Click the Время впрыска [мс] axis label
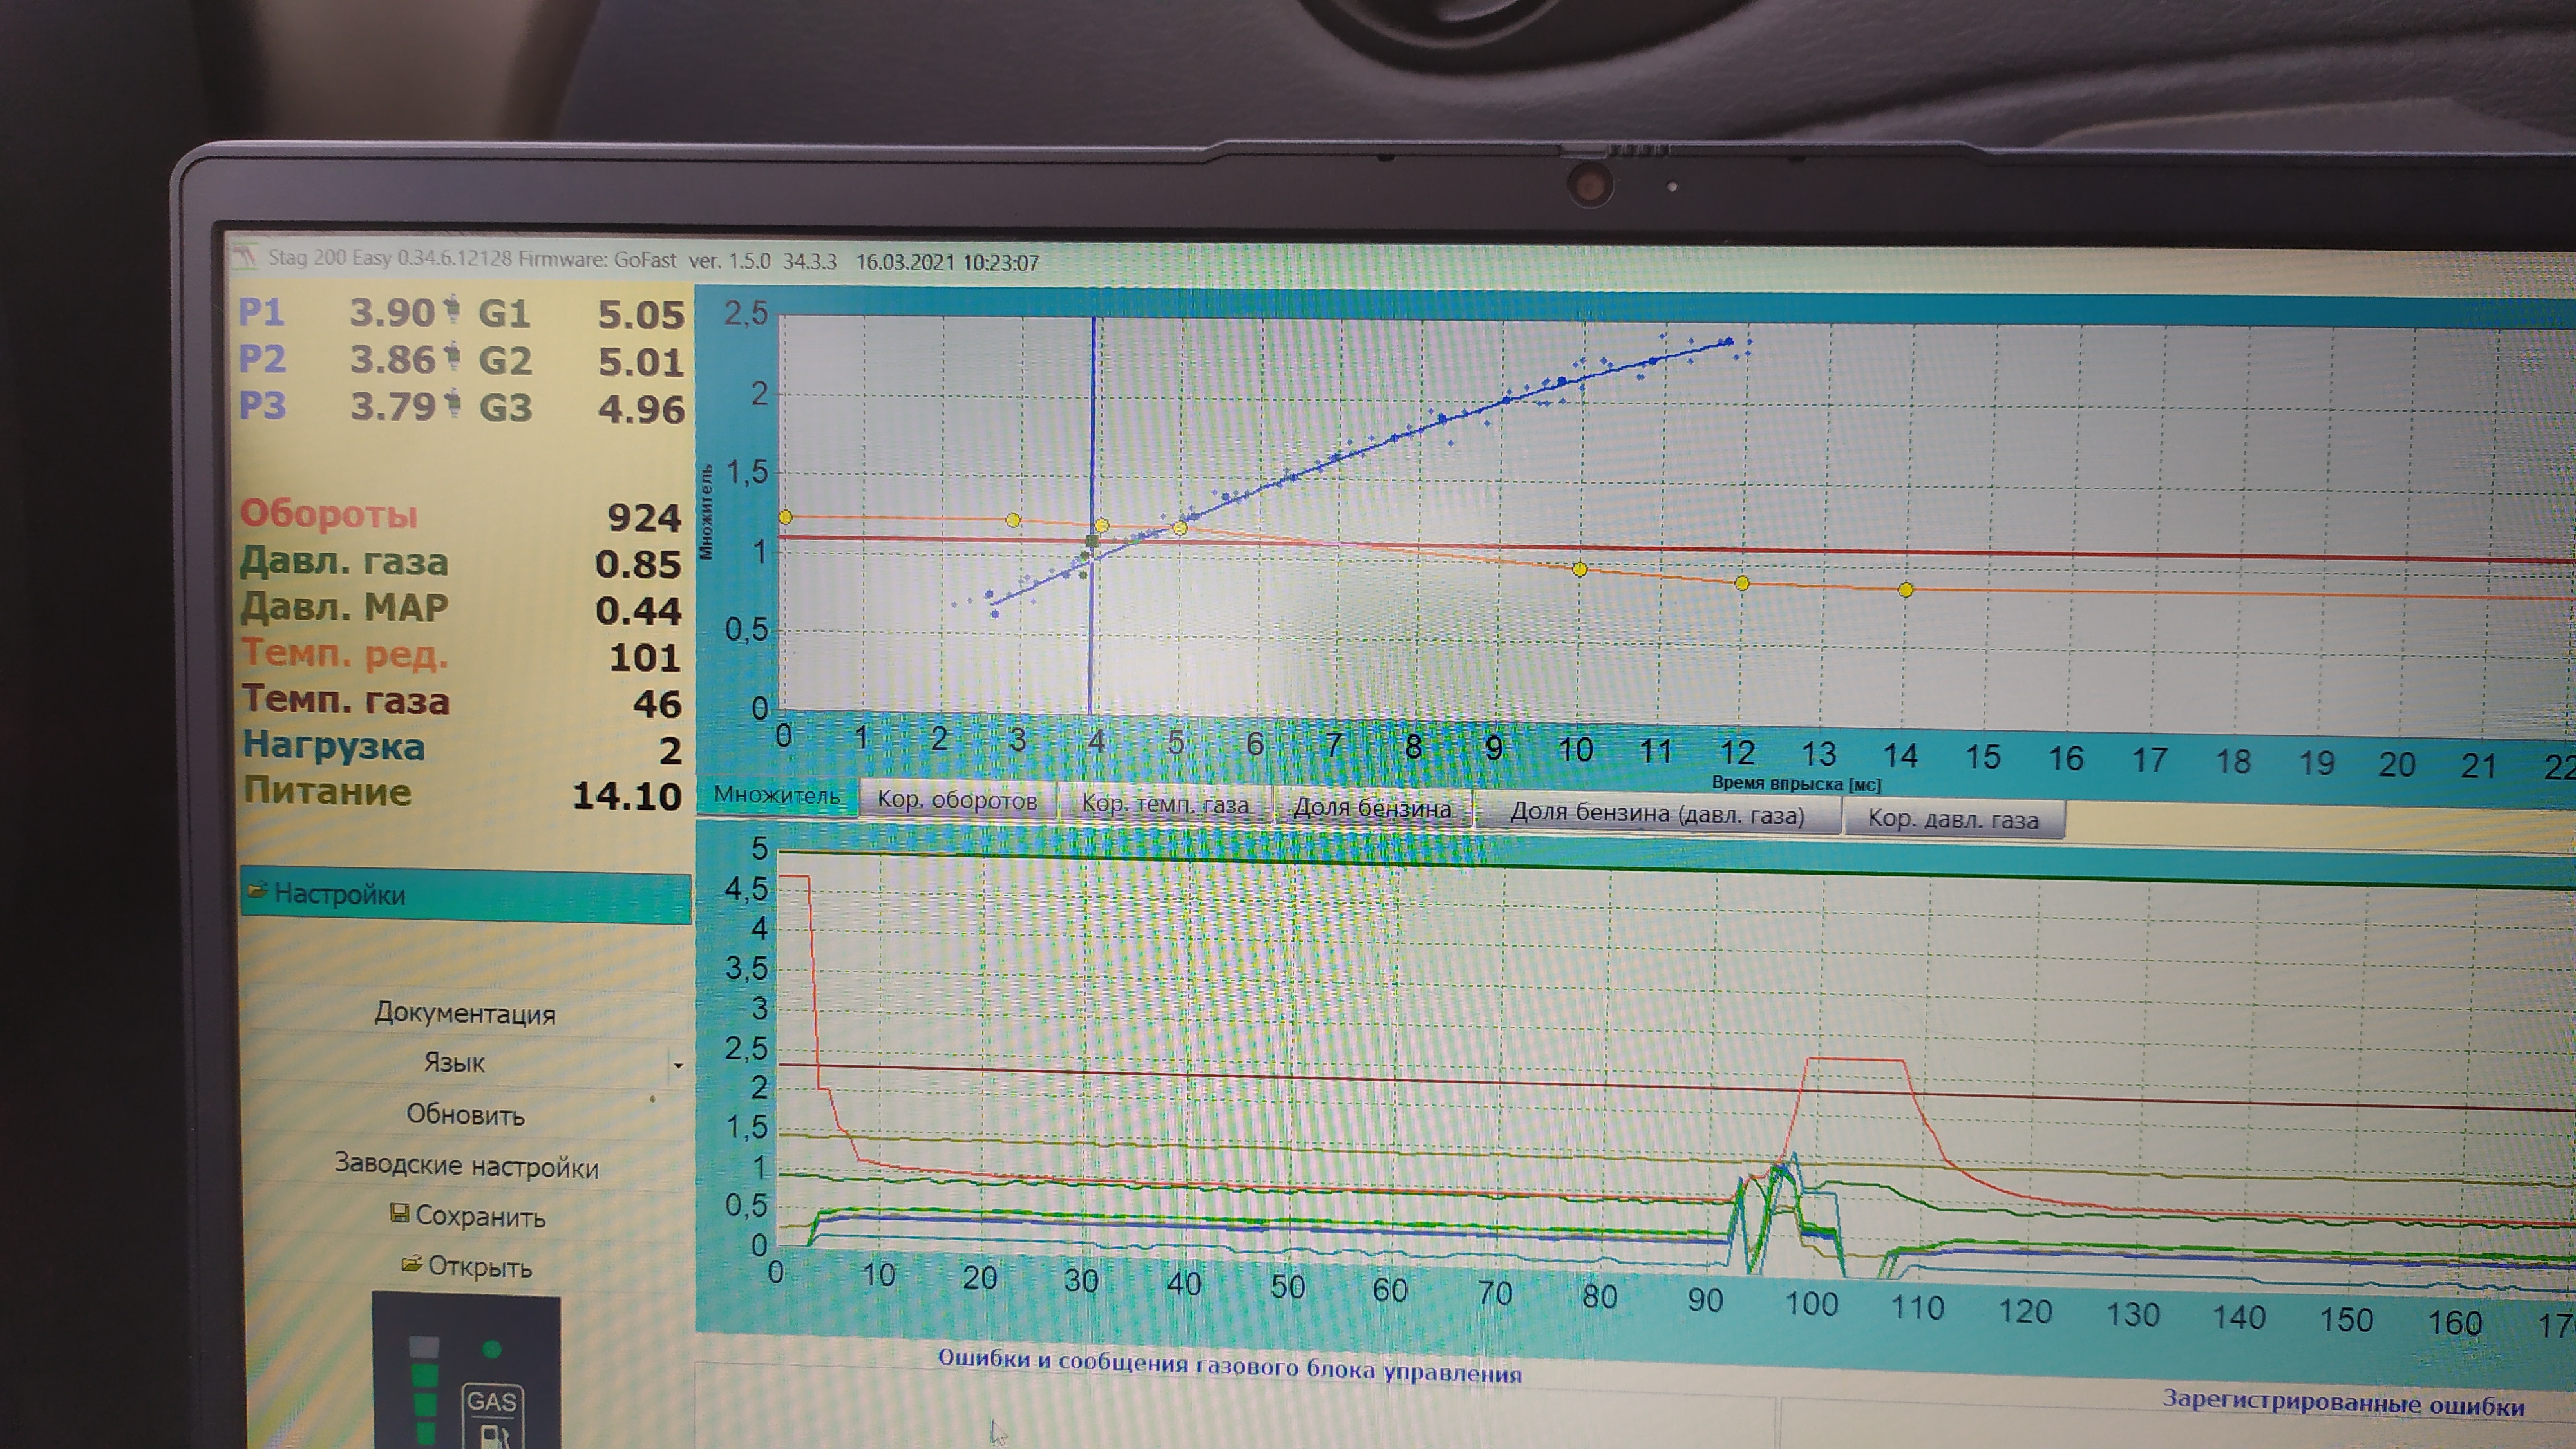 (x=1796, y=784)
